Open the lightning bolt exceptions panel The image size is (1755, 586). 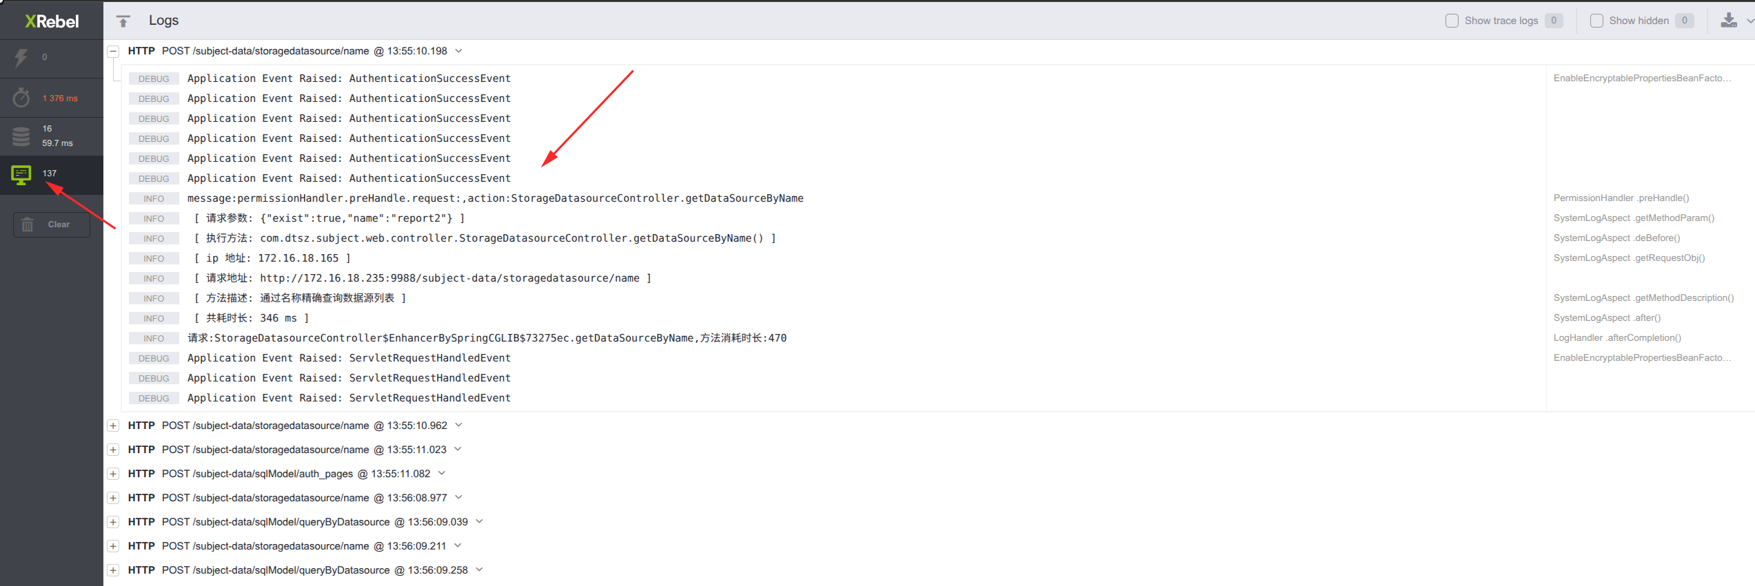click(21, 58)
